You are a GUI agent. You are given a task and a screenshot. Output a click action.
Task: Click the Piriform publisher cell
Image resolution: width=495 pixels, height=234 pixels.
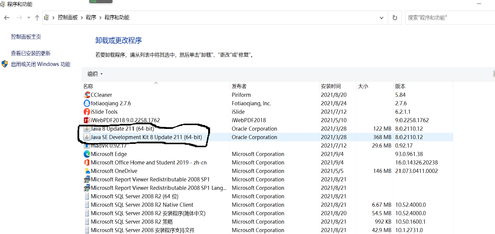tap(241, 95)
